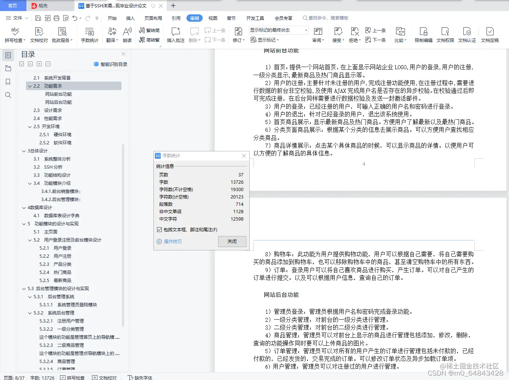Open the 字数统计 word count tool
Viewport: 509px width, 380px height.
coord(90,35)
